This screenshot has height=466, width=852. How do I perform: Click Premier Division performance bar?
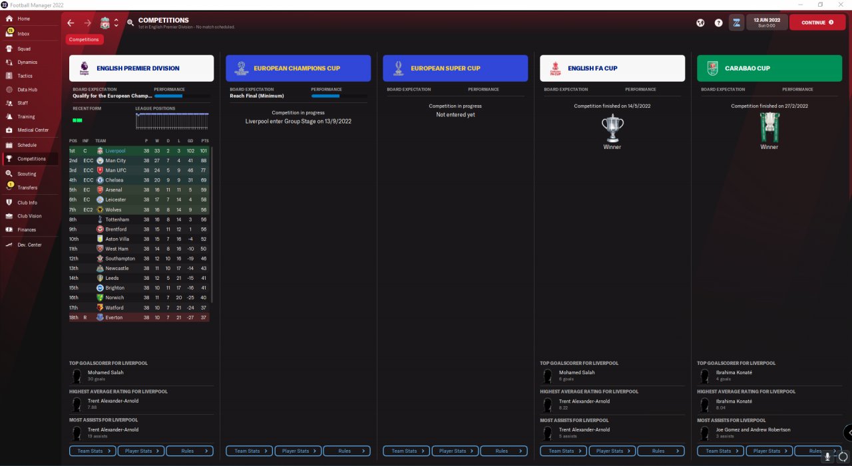pyautogui.click(x=181, y=96)
